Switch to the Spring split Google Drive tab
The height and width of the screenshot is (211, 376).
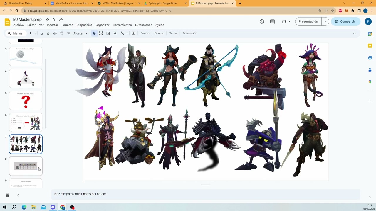pyautogui.click(x=164, y=3)
